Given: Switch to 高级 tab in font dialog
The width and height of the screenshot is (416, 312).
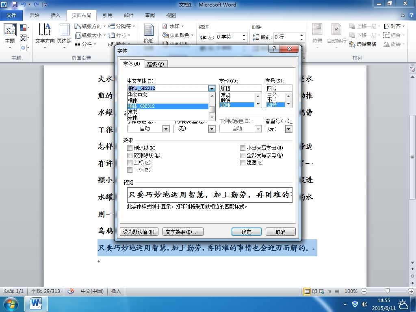Looking at the screenshot, I should point(156,64).
